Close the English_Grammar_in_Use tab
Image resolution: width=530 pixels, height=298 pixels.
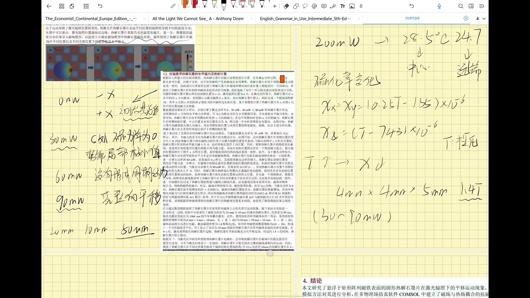(359, 19)
